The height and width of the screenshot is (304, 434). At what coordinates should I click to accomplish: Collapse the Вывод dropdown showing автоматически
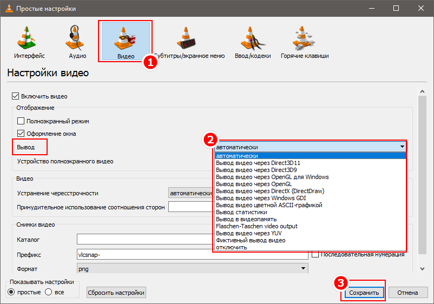coord(310,147)
